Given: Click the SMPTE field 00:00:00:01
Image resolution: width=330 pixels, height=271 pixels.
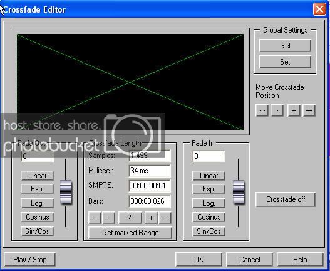Looking at the screenshot, I should coord(150,186).
